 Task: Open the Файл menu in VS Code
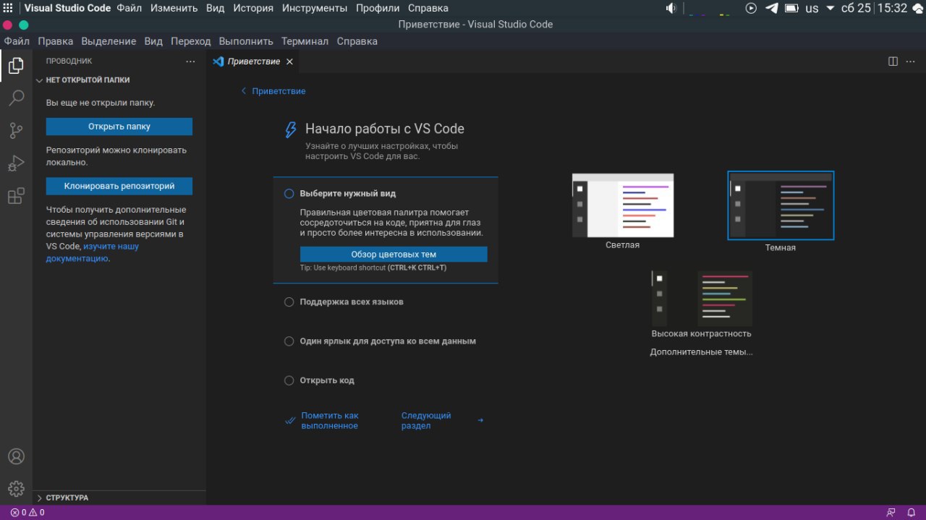(x=17, y=41)
